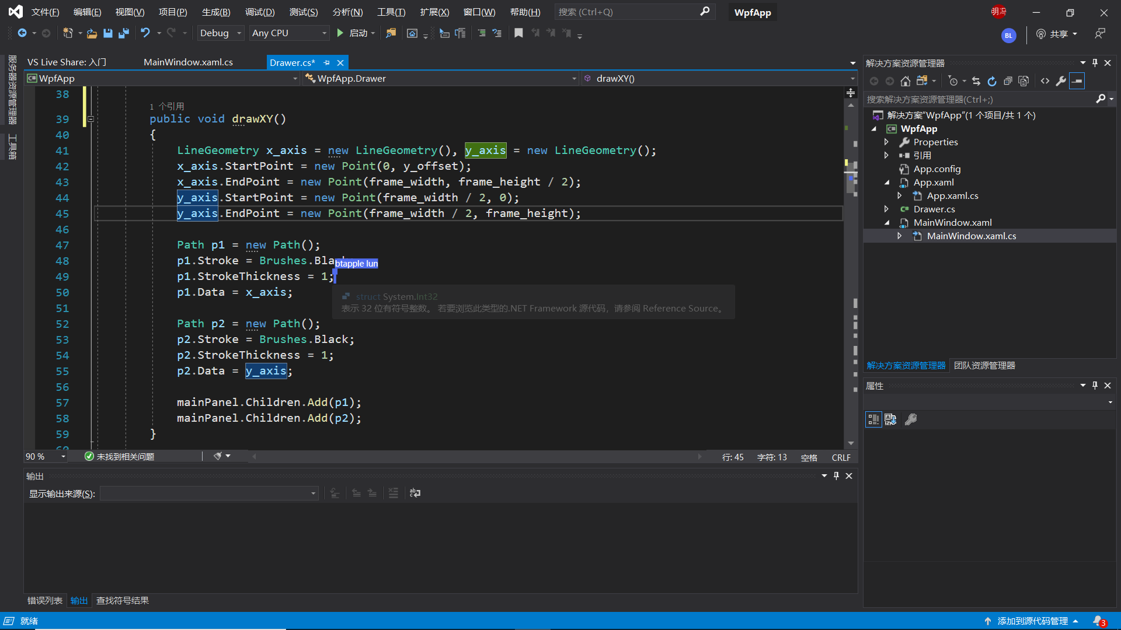1121x630 pixels.
Task: Open the 工具(T) menu
Action: [x=391, y=12]
